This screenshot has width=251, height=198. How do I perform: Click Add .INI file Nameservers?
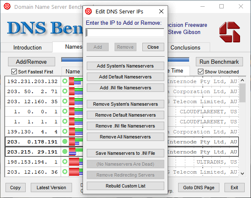(125, 88)
